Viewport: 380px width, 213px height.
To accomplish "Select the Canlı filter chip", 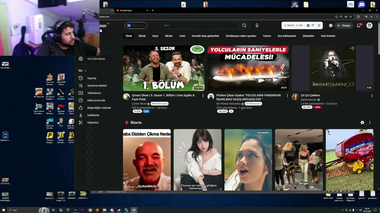I will click(x=182, y=36).
